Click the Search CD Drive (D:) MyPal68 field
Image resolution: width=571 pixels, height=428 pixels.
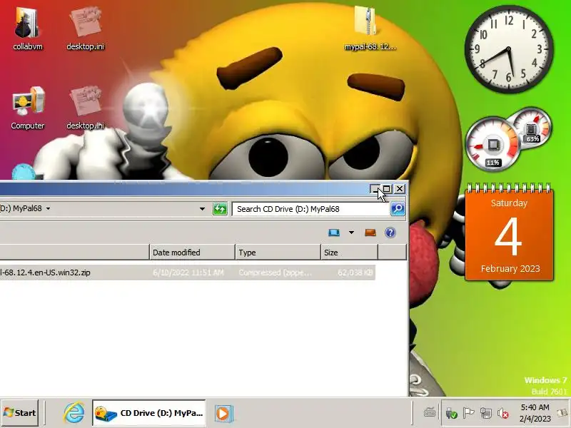311,209
